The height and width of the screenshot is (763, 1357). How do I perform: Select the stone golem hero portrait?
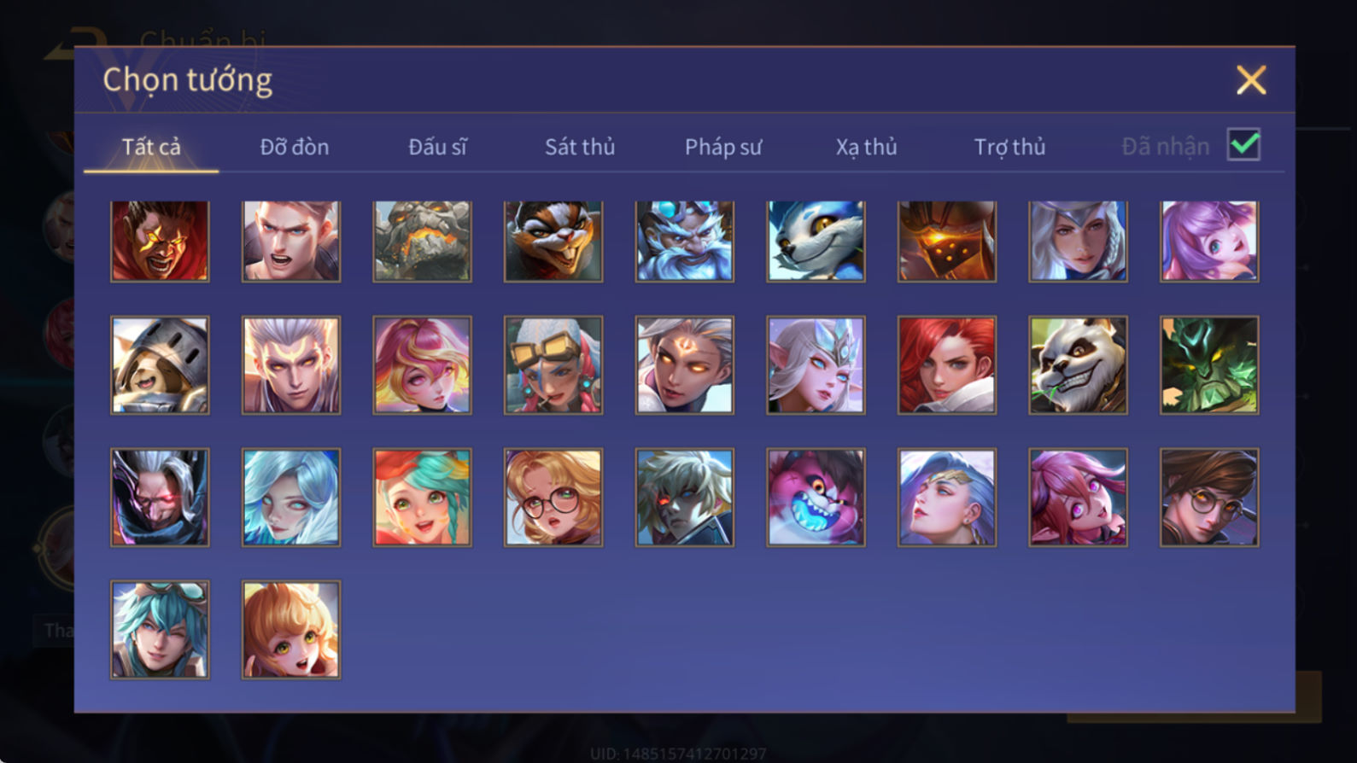(422, 241)
